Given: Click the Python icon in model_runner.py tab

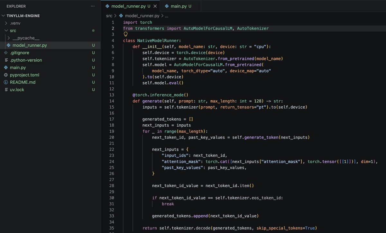Looking at the screenshot, I should click(107, 6).
